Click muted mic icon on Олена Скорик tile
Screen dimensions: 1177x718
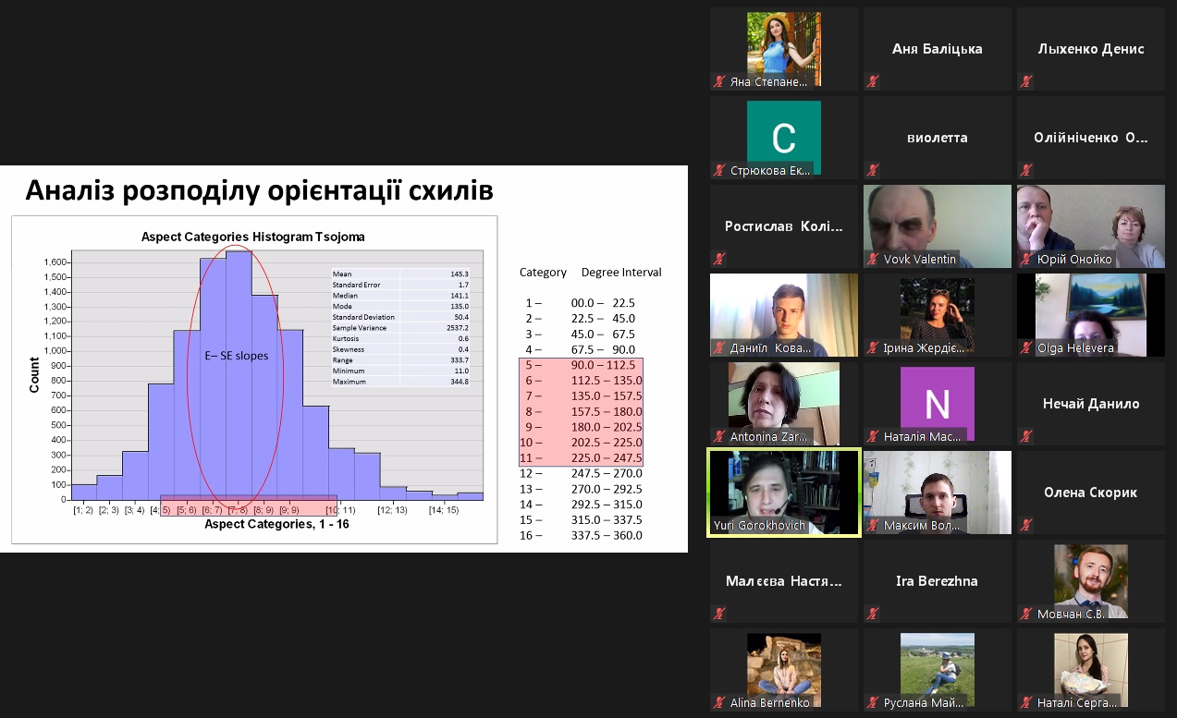(x=1025, y=525)
